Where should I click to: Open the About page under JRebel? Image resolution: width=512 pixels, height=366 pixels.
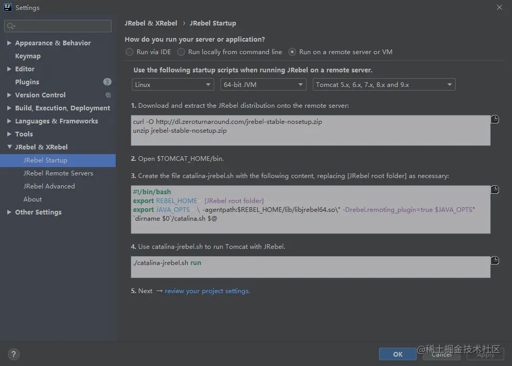pos(32,199)
